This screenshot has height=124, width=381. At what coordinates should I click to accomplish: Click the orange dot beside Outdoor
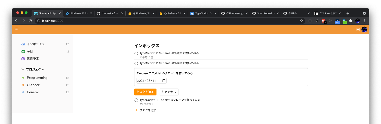coord(23,85)
